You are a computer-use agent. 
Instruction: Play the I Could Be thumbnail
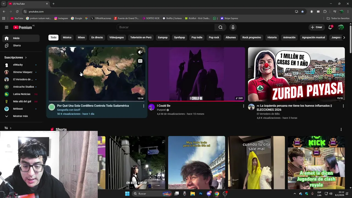point(197,74)
